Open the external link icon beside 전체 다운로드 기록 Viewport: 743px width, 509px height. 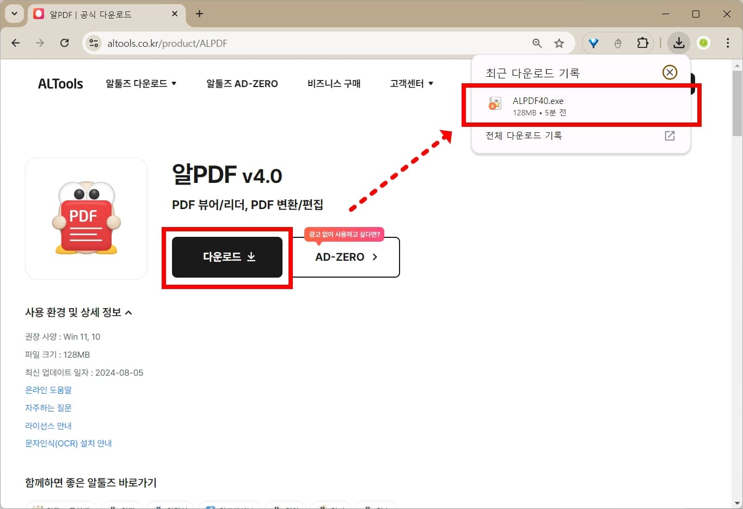(x=669, y=136)
